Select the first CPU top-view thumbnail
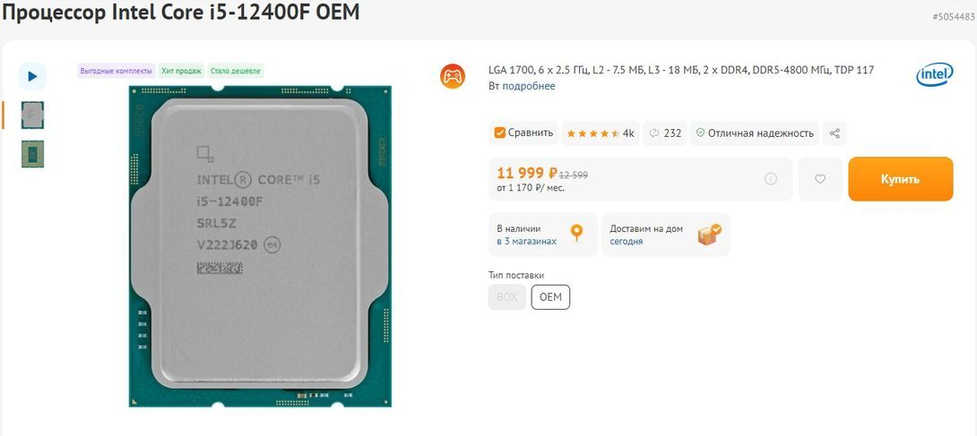The image size is (977, 436). click(x=32, y=115)
